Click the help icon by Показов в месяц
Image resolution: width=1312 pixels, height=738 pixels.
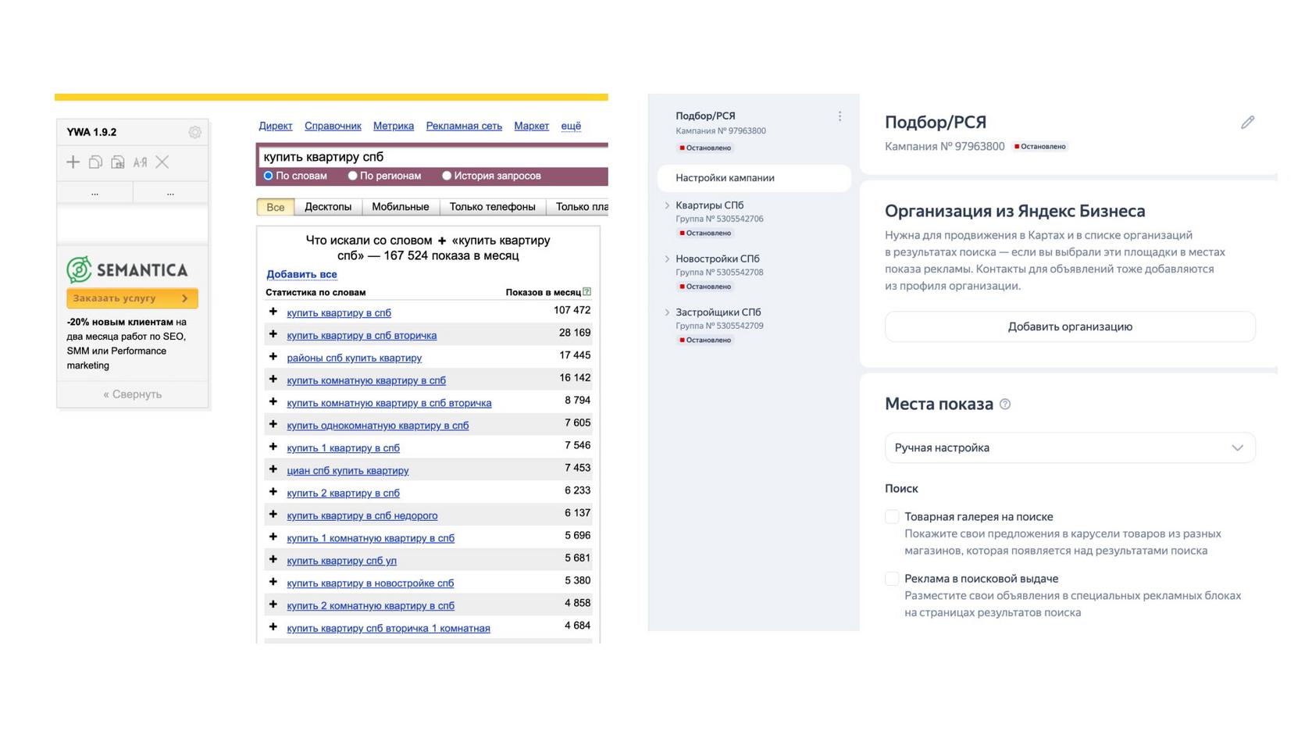[586, 292]
